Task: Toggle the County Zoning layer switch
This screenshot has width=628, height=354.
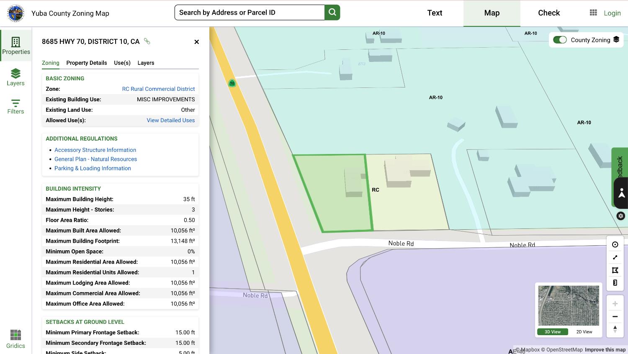Action: tap(560, 40)
